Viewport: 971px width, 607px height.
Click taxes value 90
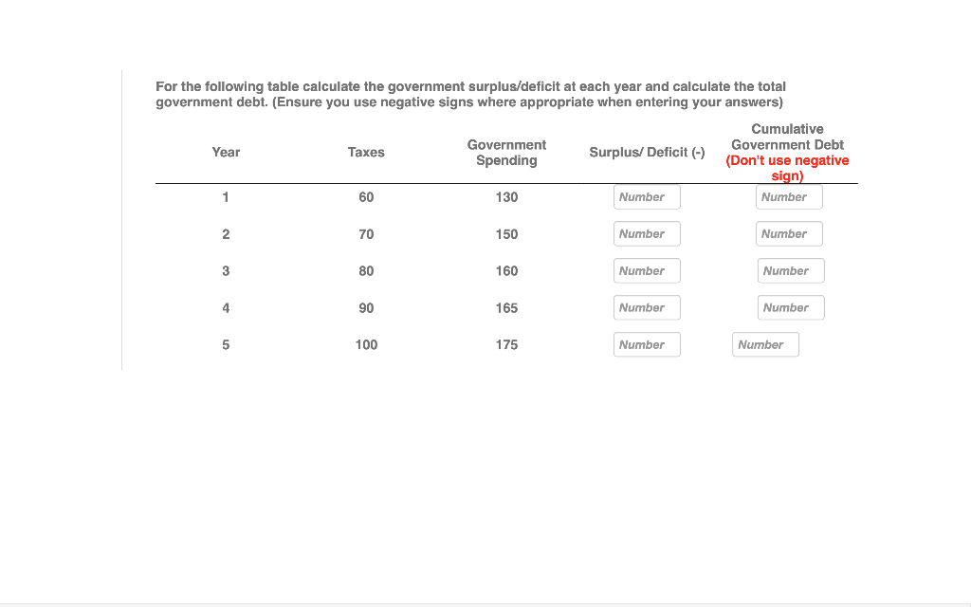pyautogui.click(x=366, y=308)
